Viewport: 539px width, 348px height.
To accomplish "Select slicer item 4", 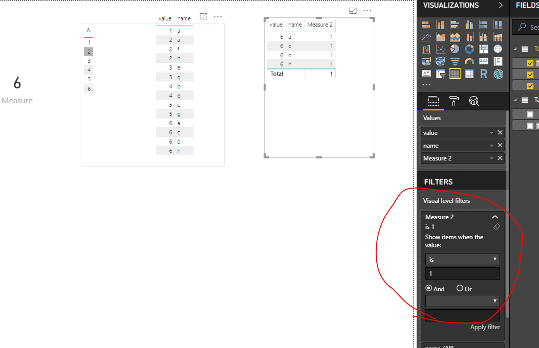I will 89,70.
